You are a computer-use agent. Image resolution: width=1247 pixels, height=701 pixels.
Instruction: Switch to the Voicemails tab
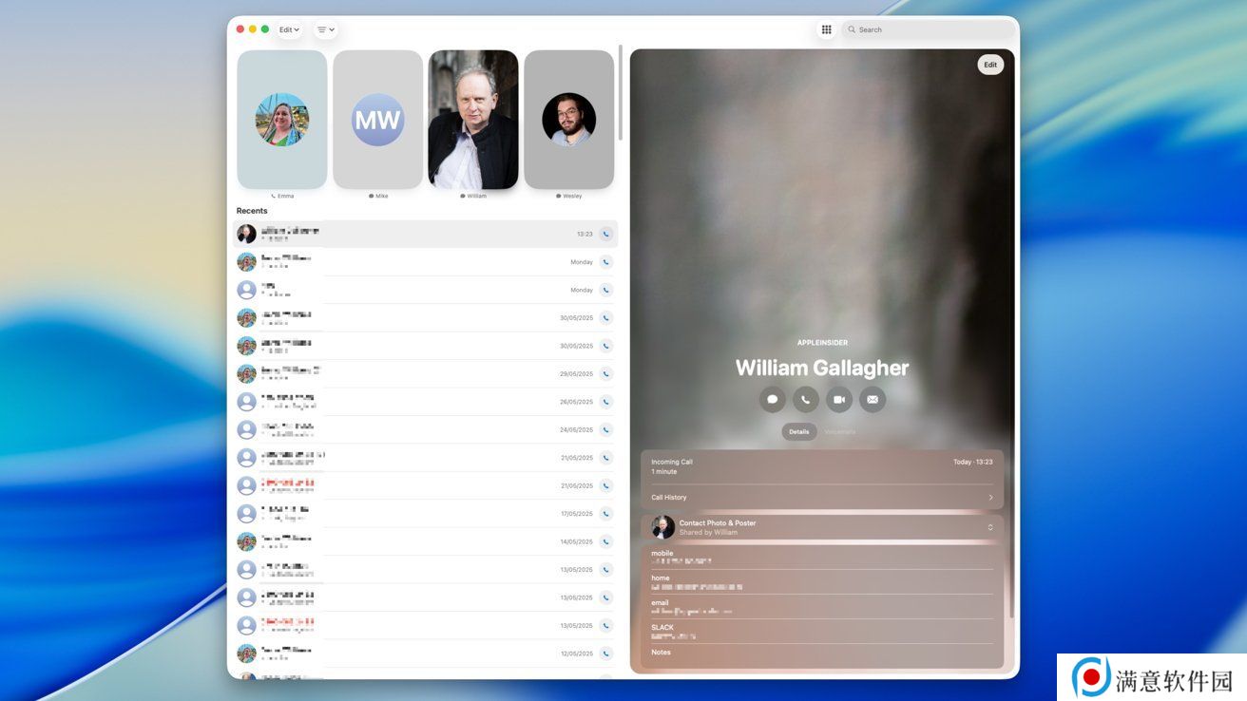[840, 432]
